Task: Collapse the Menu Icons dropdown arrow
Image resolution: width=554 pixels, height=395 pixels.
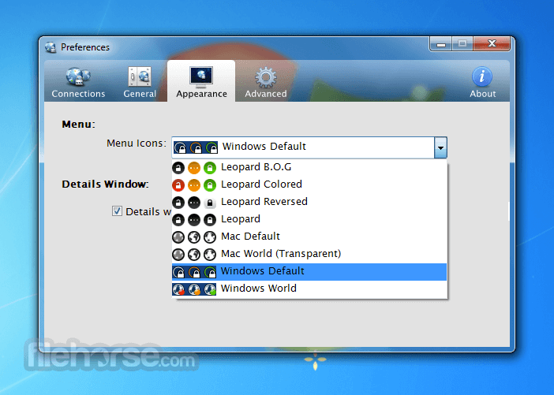Action: pos(440,147)
